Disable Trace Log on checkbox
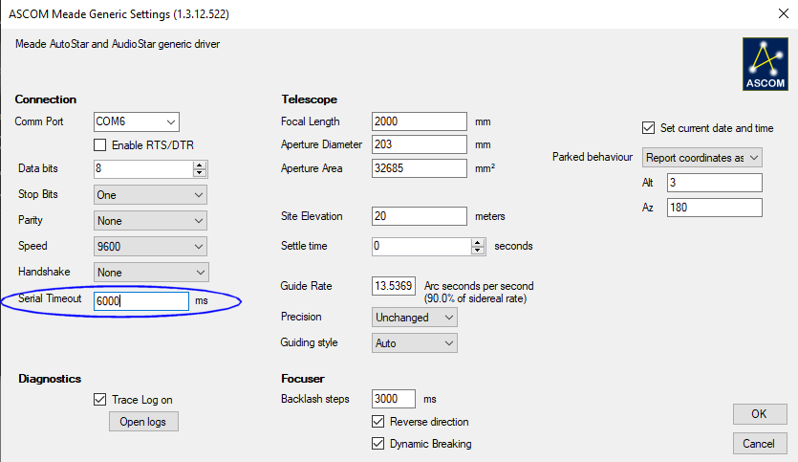Image resolution: width=798 pixels, height=462 pixels. (100, 399)
